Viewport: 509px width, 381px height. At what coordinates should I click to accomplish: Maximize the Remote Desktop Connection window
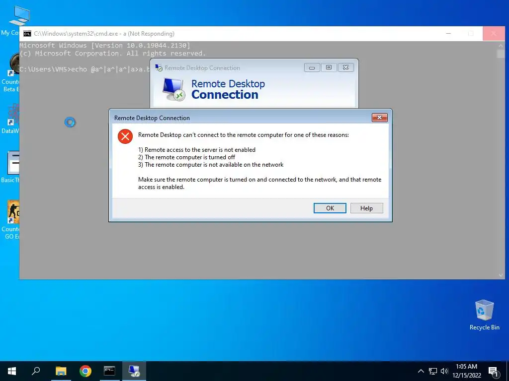tap(329, 67)
